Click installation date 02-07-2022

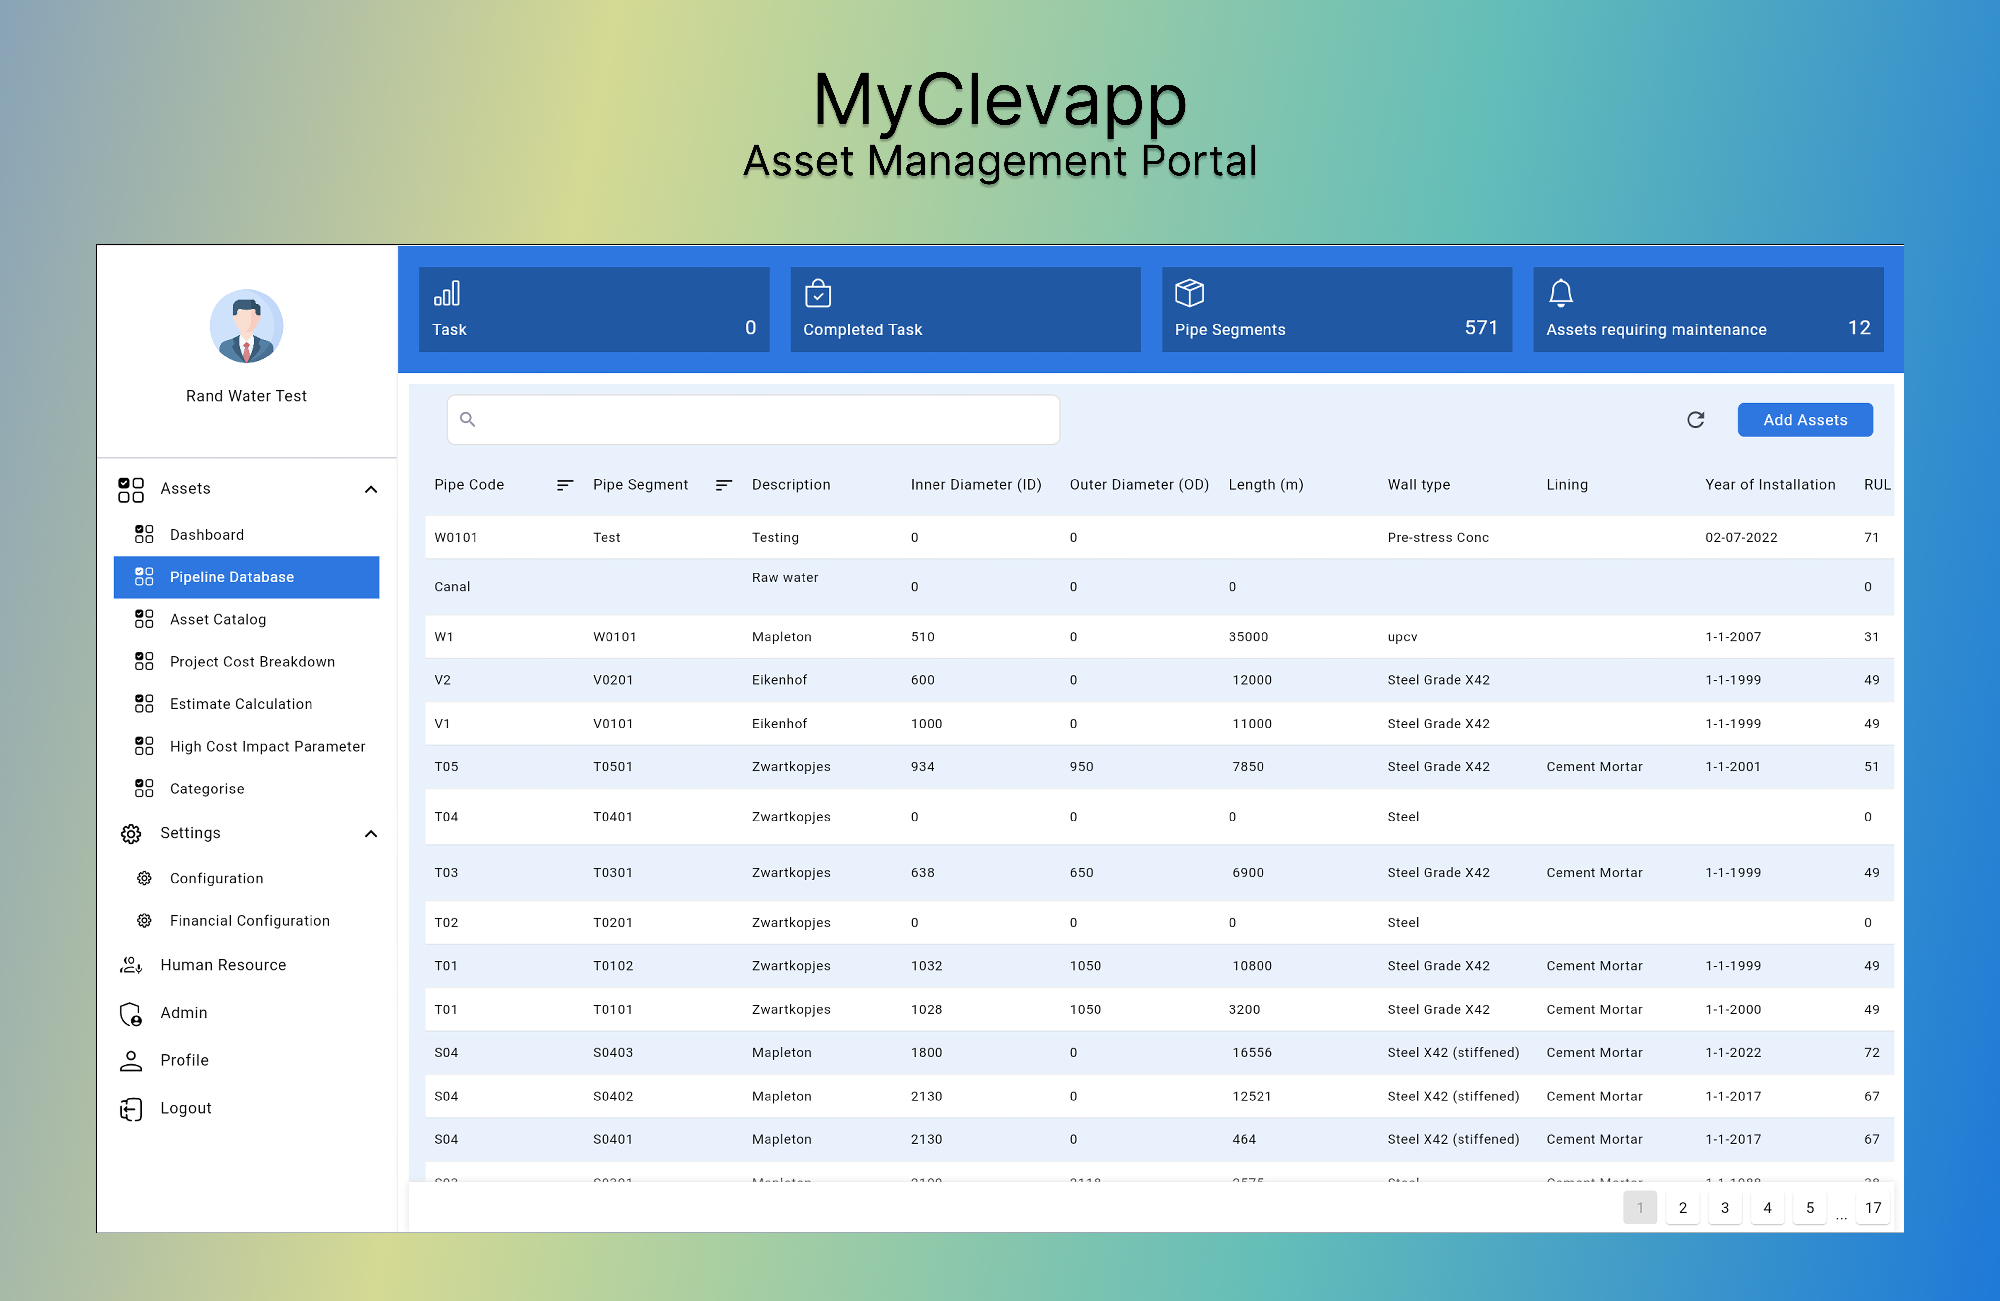point(1741,538)
